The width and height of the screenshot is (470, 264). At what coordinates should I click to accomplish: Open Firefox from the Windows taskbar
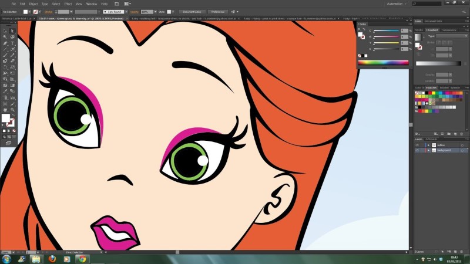(52, 258)
